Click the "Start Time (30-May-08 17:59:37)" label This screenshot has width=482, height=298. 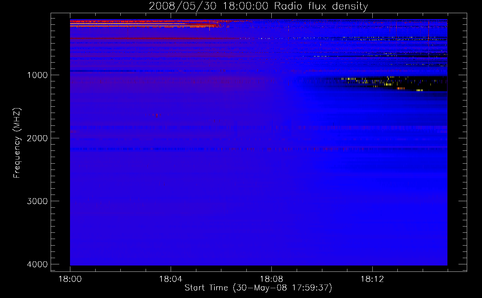tap(258, 288)
